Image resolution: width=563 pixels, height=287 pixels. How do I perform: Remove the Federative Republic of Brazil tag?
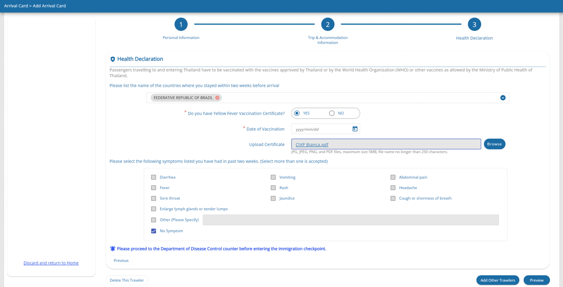[x=217, y=98]
